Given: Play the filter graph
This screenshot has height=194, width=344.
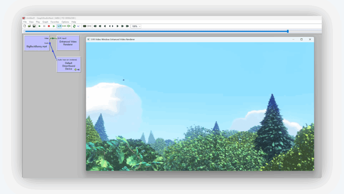Looking at the screenshot, I should (x=39, y=26).
